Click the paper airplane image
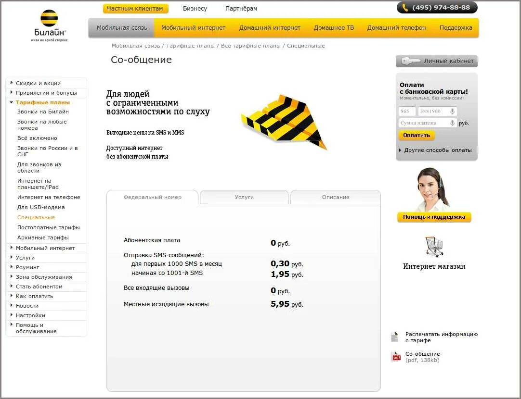521x399 pixels. 284,122
